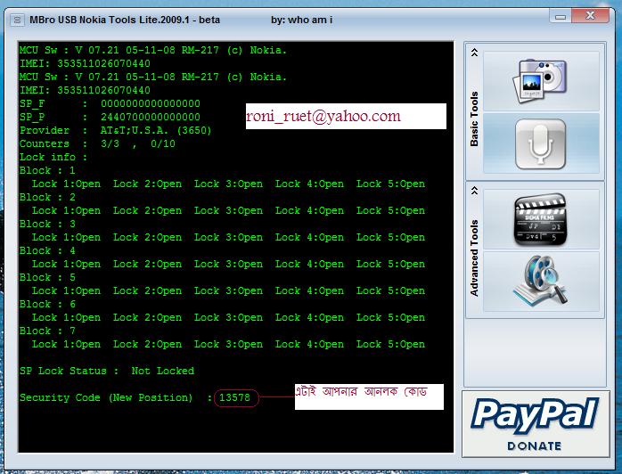Collapse the Advanced Tools panel chevron
The width and height of the screenshot is (622, 474).
(x=474, y=191)
